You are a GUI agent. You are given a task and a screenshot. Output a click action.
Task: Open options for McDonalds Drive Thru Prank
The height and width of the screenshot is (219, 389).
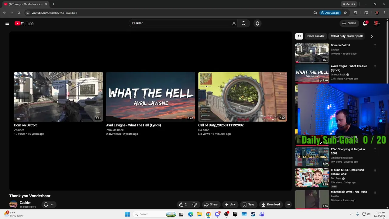[375, 192]
